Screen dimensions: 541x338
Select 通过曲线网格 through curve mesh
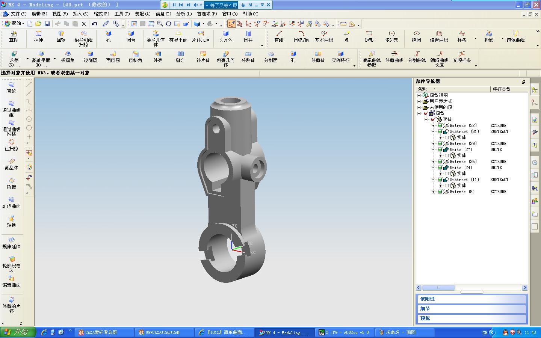click(11, 128)
